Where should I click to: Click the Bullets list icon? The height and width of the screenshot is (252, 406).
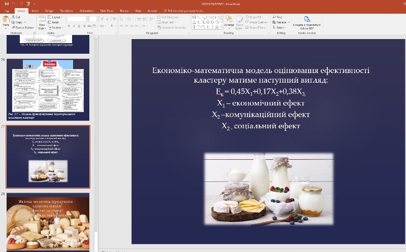122,19
